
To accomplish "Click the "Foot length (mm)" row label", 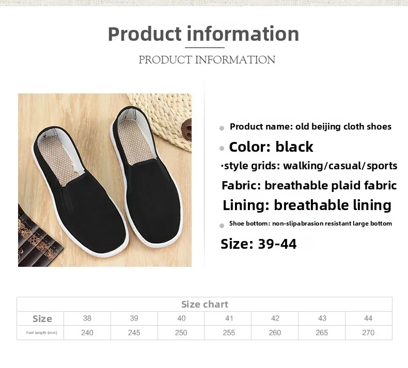I will [x=42, y=333].
